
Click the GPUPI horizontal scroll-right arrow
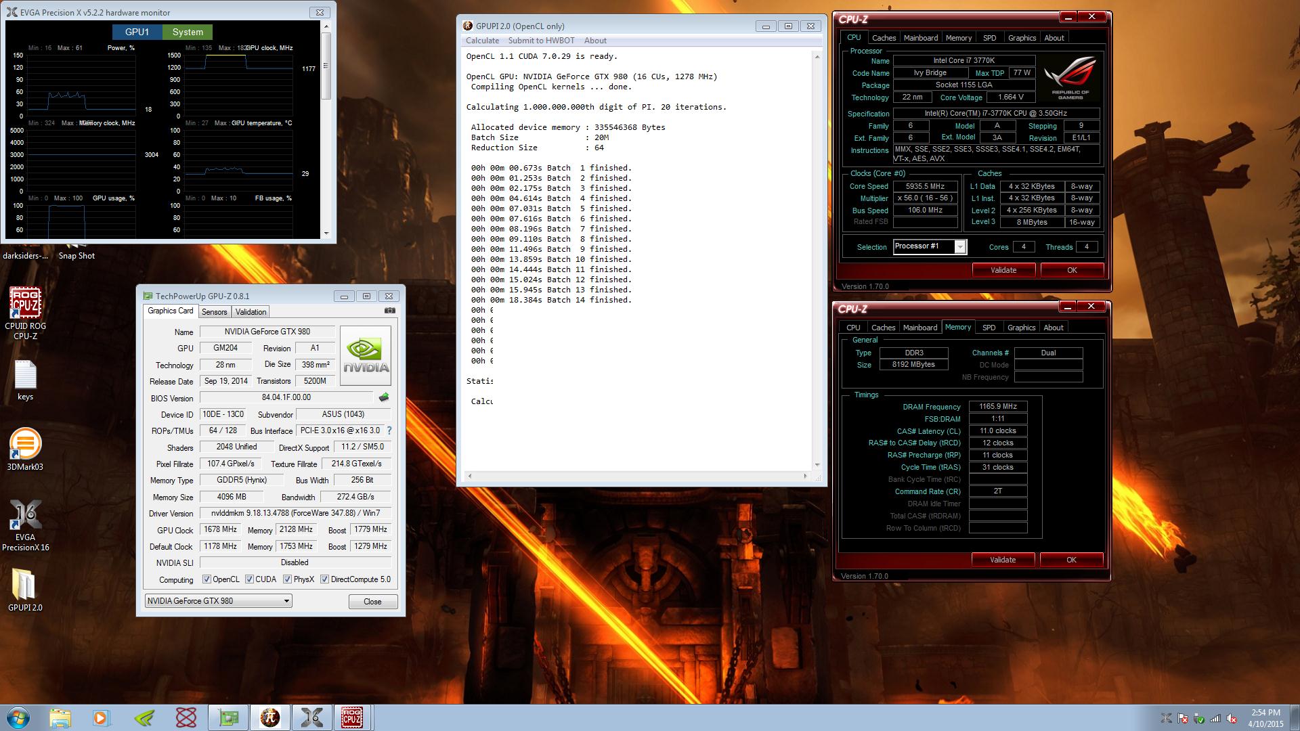tap(805, 477)
